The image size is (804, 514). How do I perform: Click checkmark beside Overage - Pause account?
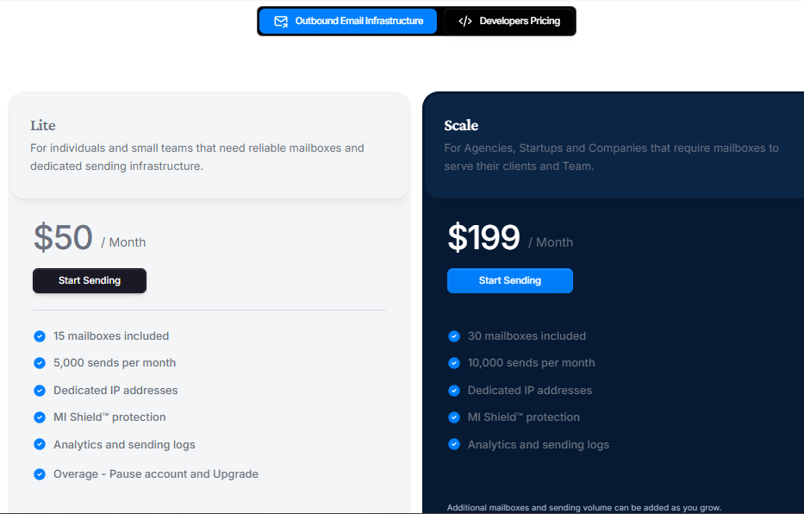click(x=40, y=474)
